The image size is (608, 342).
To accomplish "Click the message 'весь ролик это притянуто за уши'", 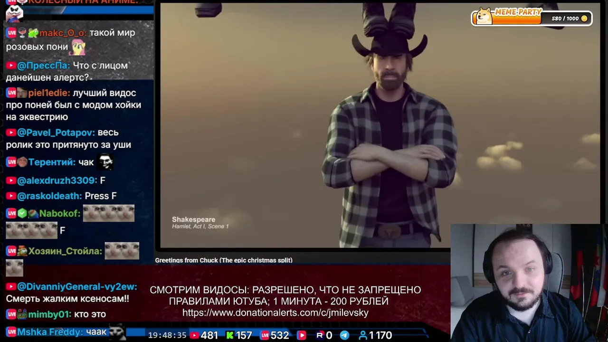I will click(x=68, y=139).
